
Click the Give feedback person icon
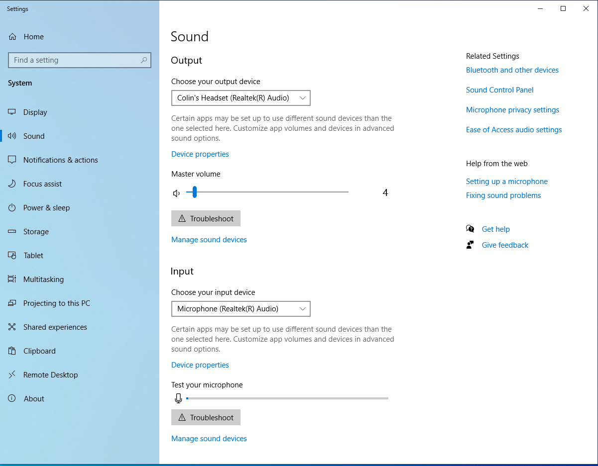tap(470, 245)
